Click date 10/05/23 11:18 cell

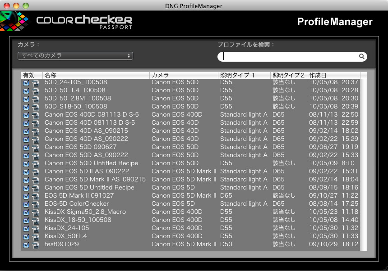point(333,212)
